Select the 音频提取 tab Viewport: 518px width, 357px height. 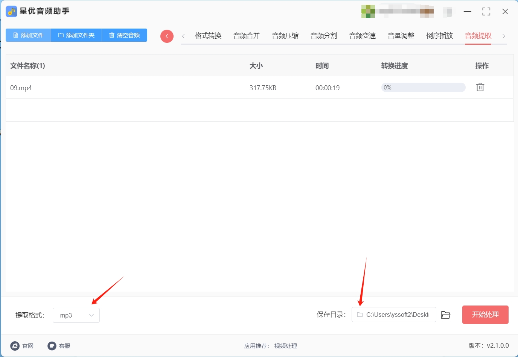tap(478, 36)
